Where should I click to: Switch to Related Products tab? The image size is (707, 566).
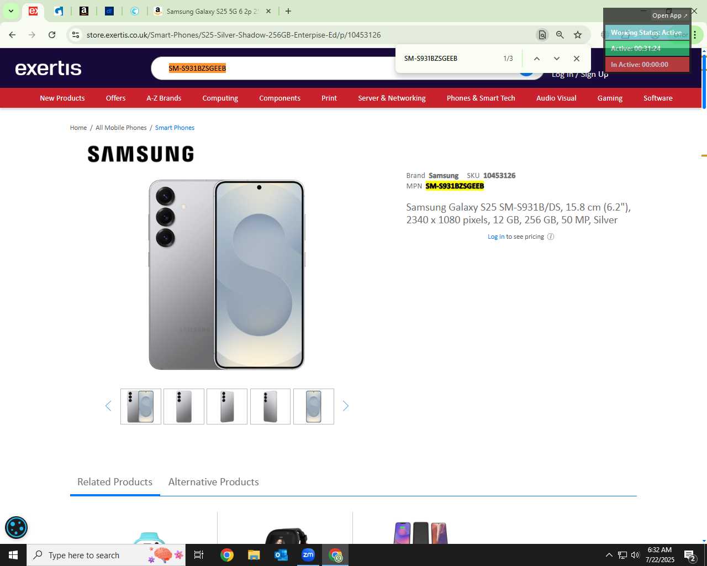(115, 482)
